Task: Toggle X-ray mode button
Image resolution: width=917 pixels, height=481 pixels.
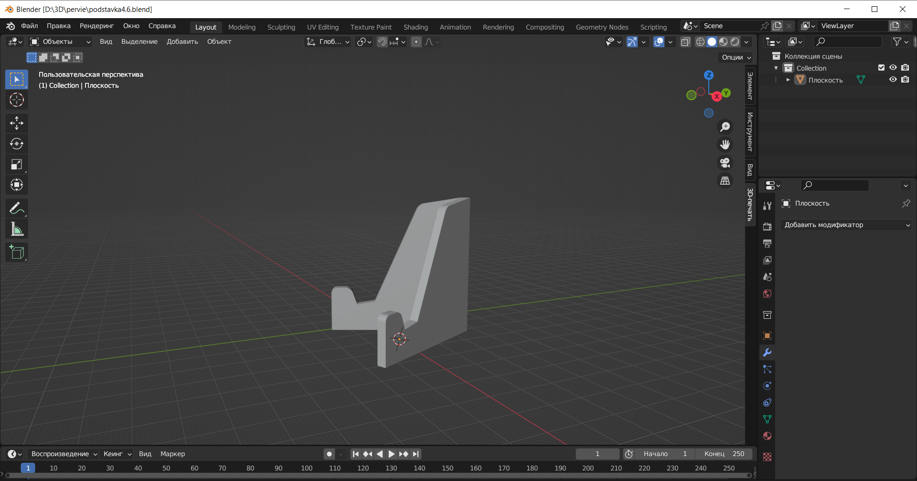Action: point(685,42)
